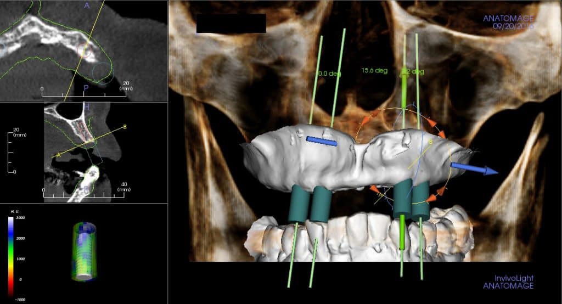Select the leftmost teal implant sleeve
This screenshot has height=304, width=562.
point(299,203)
